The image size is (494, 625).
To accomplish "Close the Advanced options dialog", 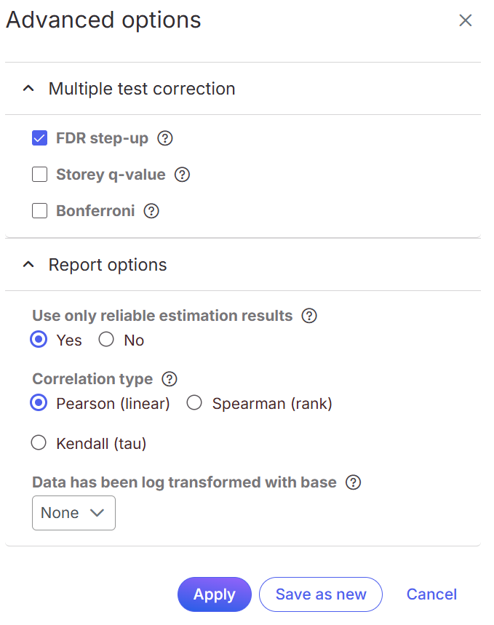I will pos(466,20).
